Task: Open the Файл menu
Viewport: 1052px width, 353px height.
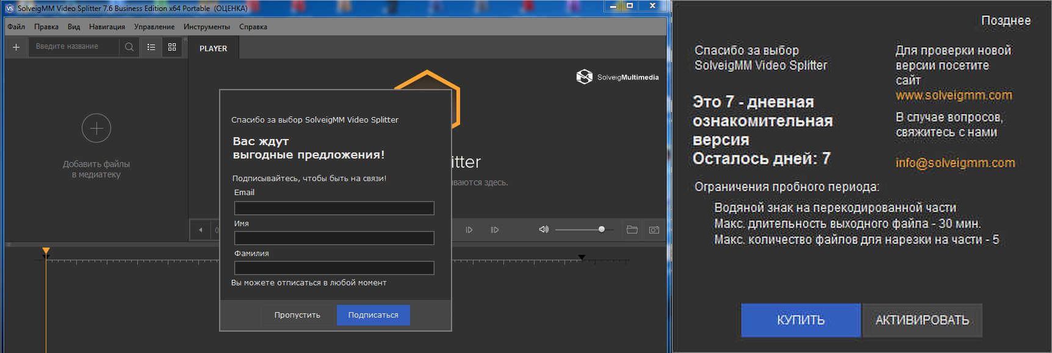Action: pyautogui.click(x=16, y=27)
